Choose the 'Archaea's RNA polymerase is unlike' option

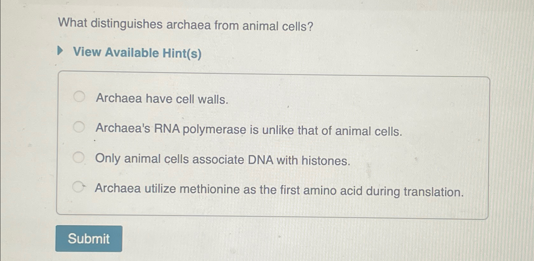pos(79,127)
